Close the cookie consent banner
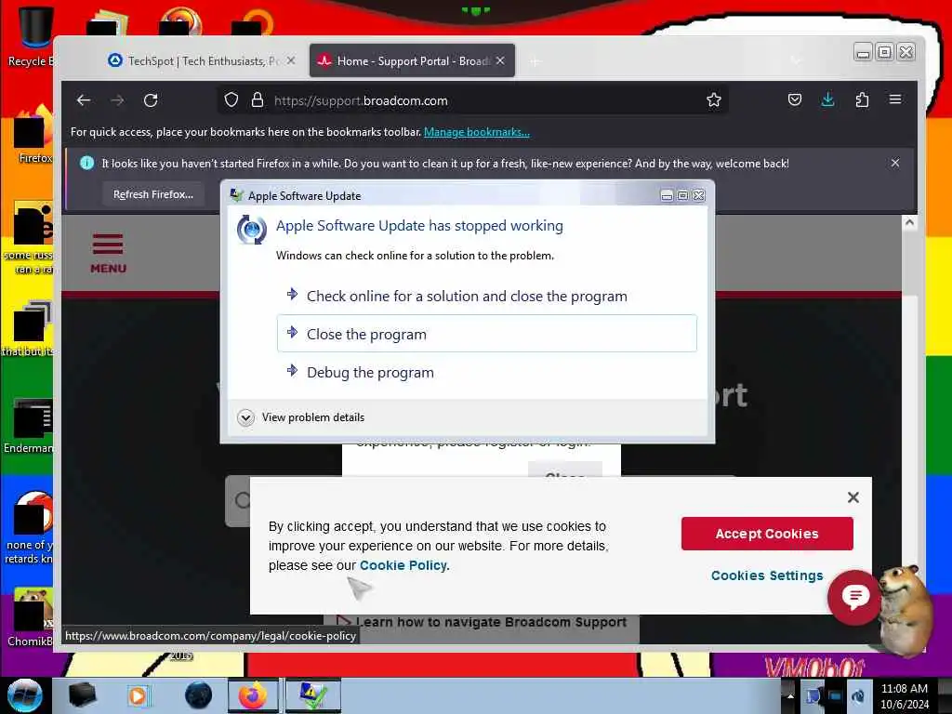 [x=853, y=497]
